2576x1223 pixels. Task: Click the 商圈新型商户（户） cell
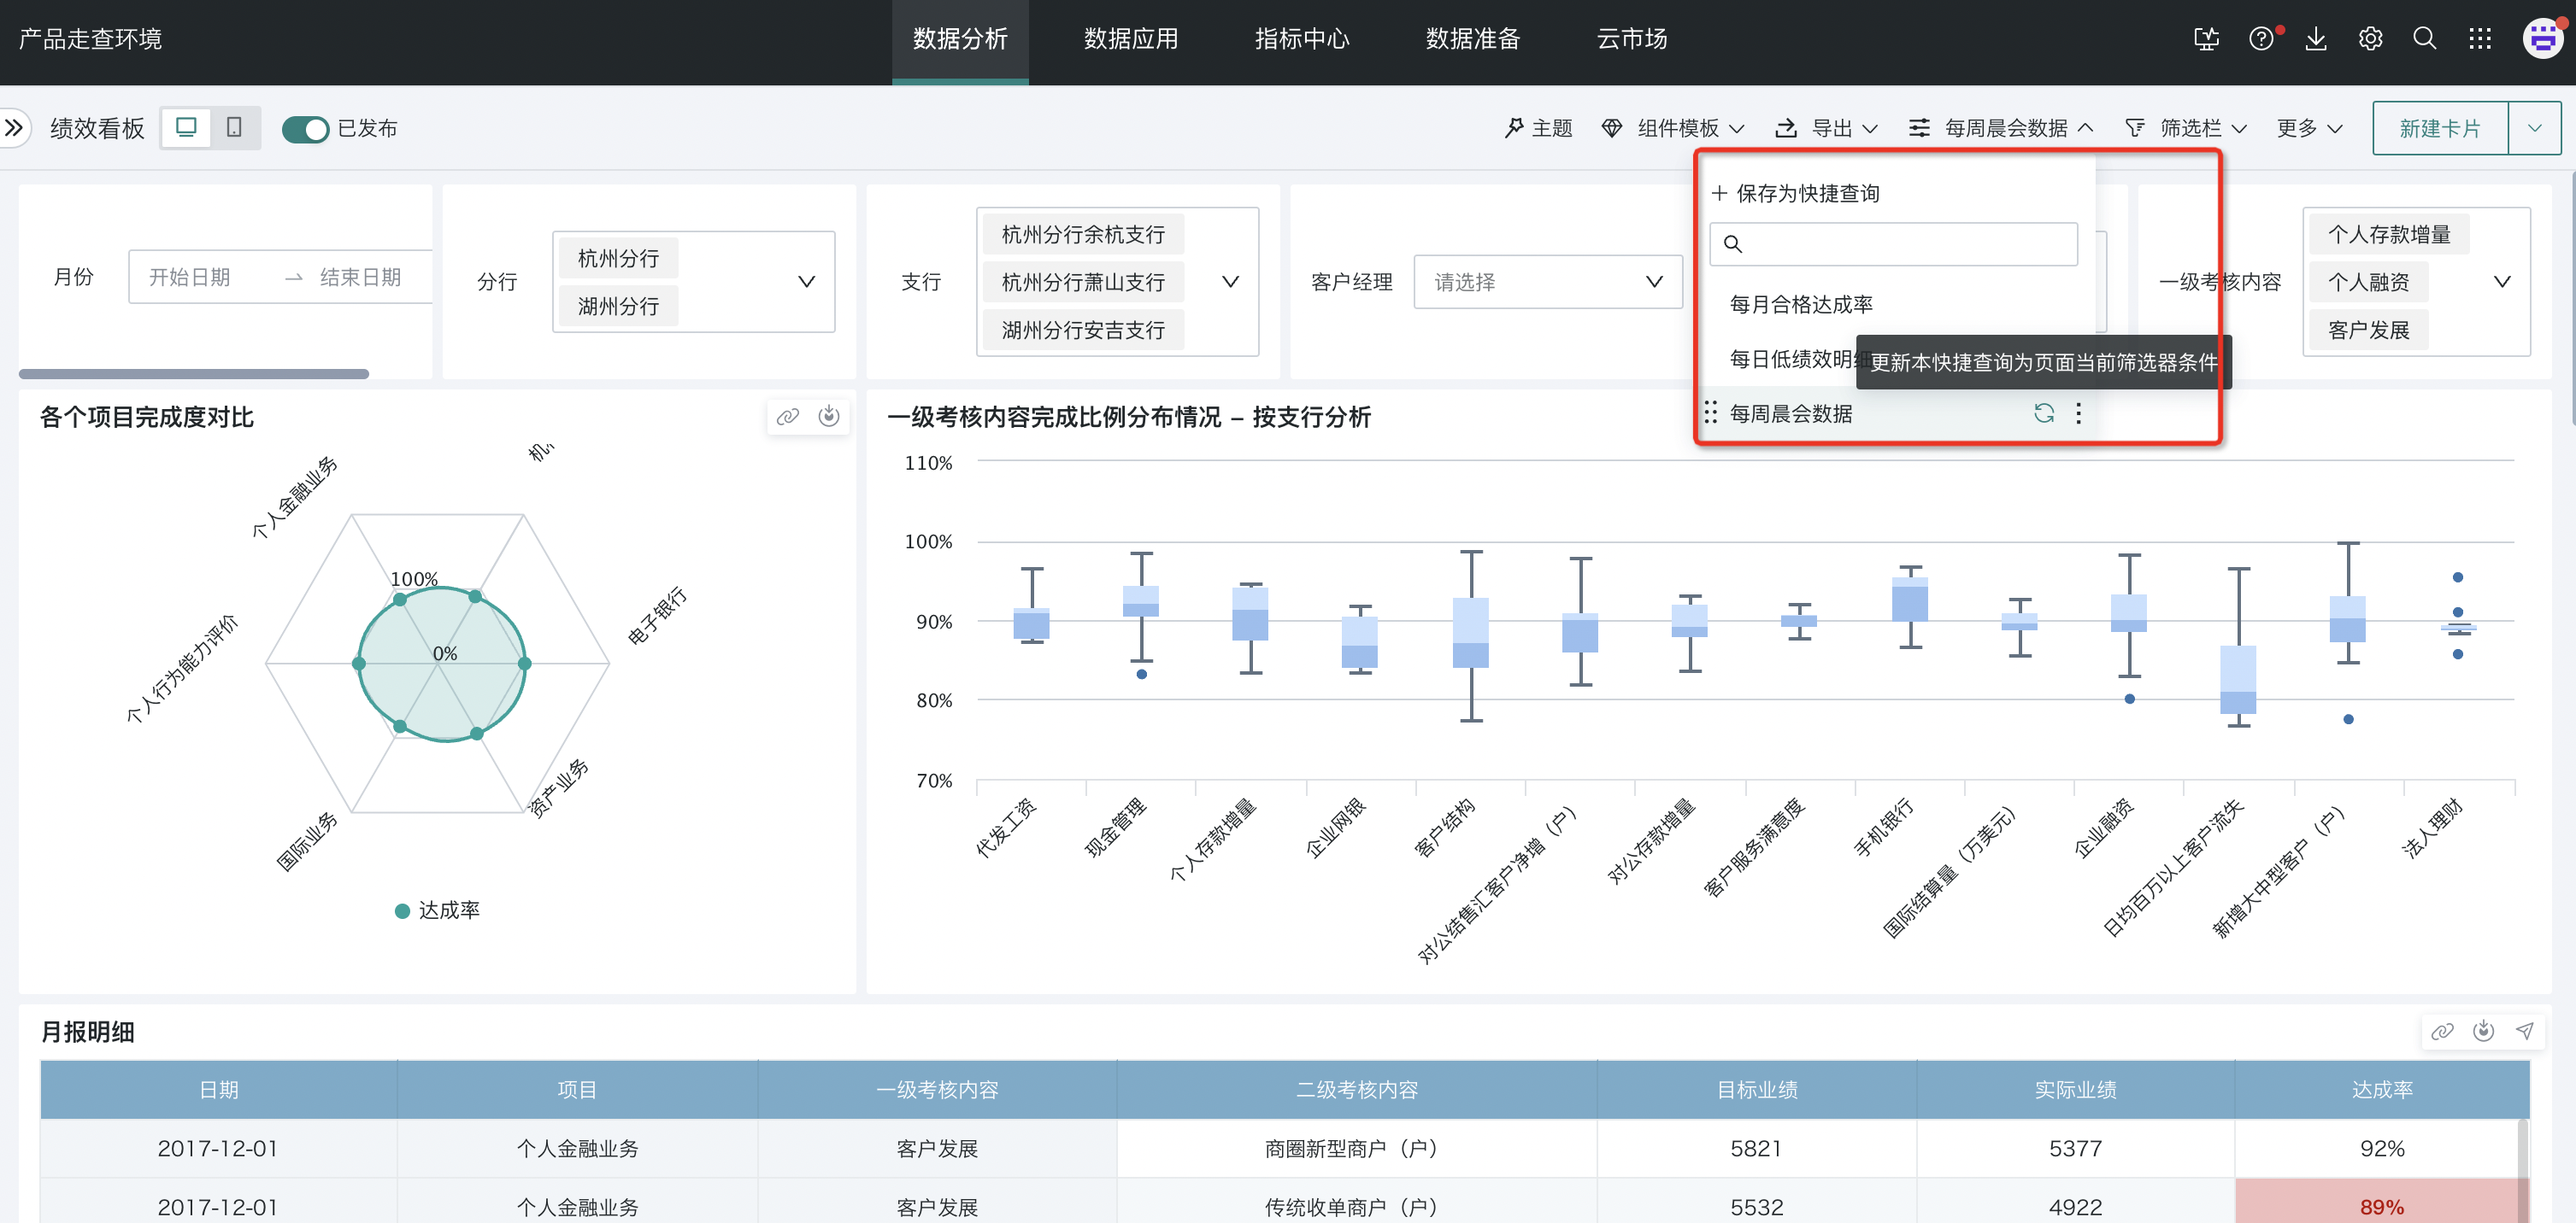(x=1356, y=1148)
